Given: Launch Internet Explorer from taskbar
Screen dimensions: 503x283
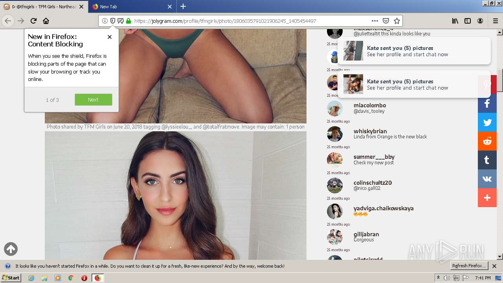Looking at the screenshot, I should [x=31, y=278].
